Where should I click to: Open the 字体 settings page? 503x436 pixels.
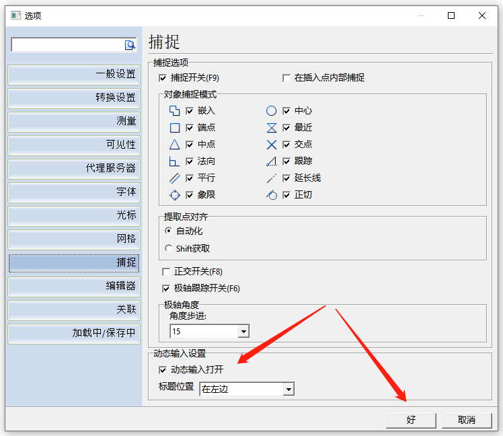pos(74,192)
